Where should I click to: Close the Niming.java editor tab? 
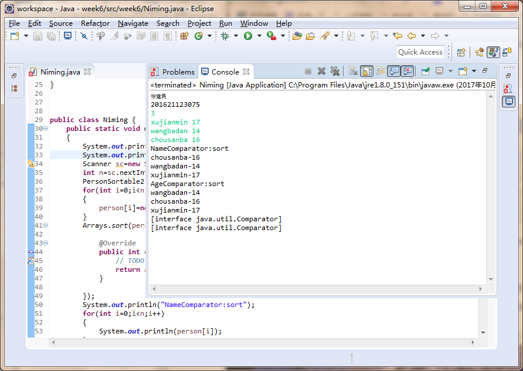click(87, 72)
